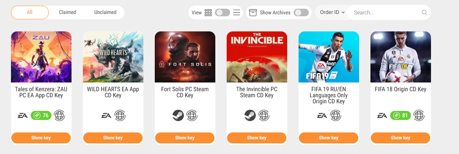Enable the Show Archives switch
The height and width of the screenshot is (154, 459).
[301, 12]
